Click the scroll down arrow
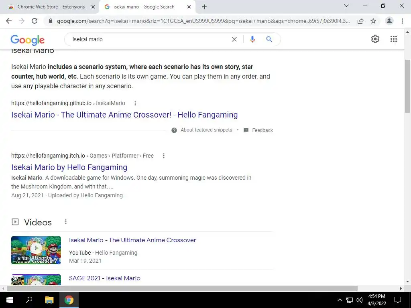Screen dimensions: 411x308 [407, 282]
